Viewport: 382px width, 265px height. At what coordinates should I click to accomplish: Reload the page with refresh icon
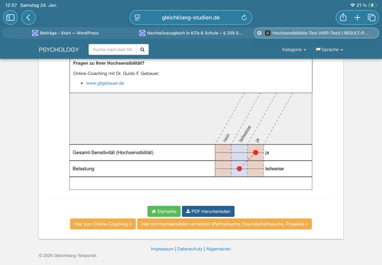click(244, 18)
